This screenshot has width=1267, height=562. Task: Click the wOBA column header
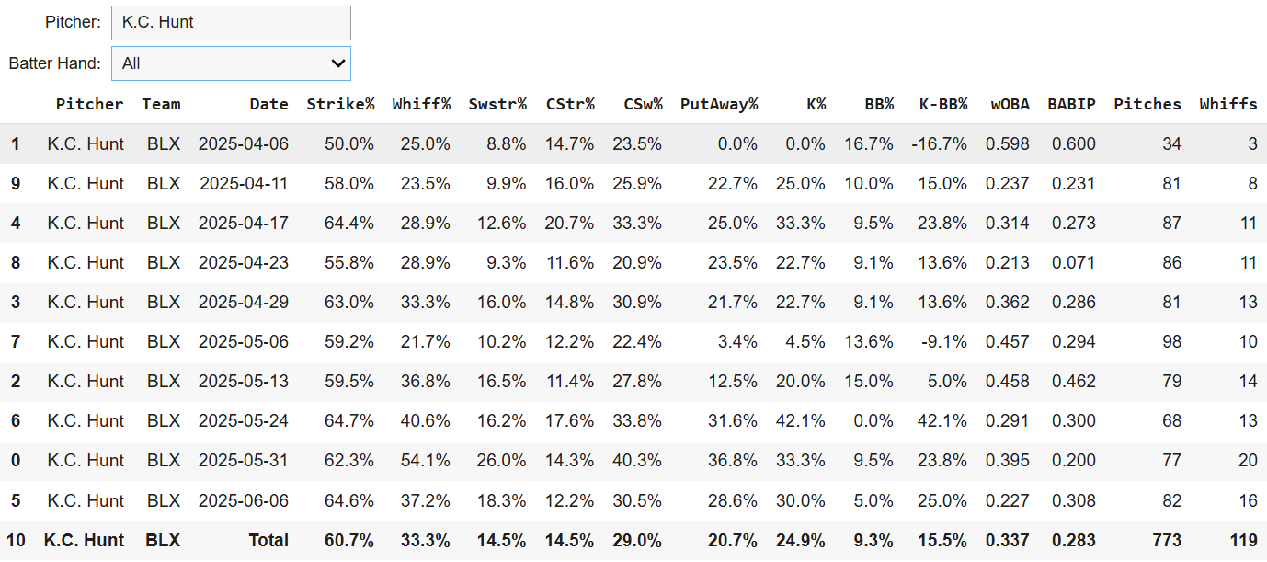pos(1010,104)
